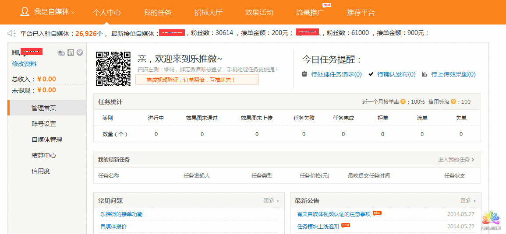The height and width of the screenshot is (234, 506).
Task: Click the 精 badge icon
Action: click(71, 53)
